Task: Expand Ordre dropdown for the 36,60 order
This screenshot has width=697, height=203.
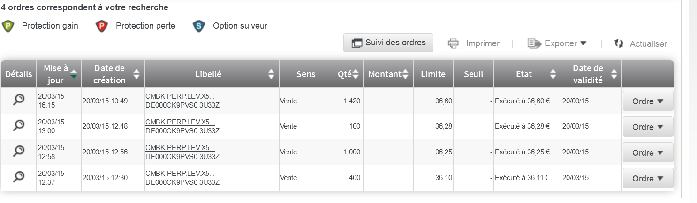Action: [x=648, y=101]
